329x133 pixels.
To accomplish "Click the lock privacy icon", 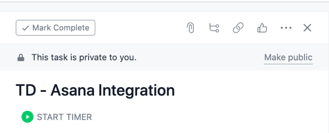I will tap(21, 58).
